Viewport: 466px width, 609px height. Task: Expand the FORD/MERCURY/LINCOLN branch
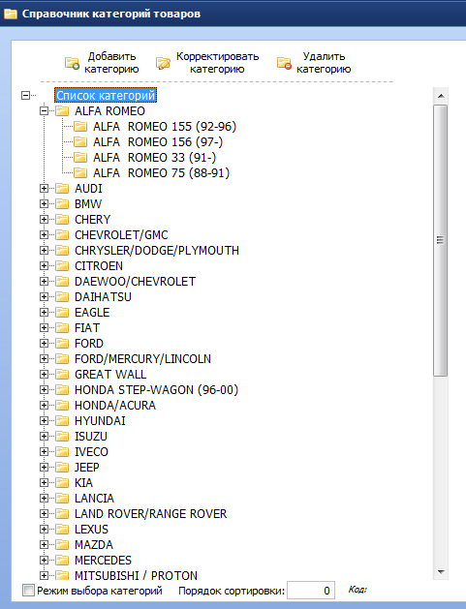pos(44,359)
